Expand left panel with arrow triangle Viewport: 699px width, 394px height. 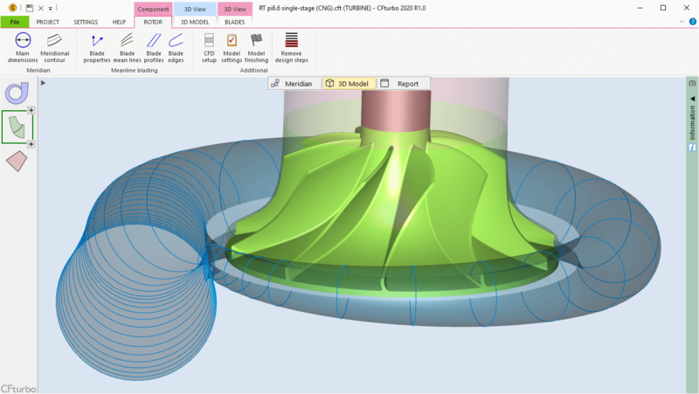44,83
